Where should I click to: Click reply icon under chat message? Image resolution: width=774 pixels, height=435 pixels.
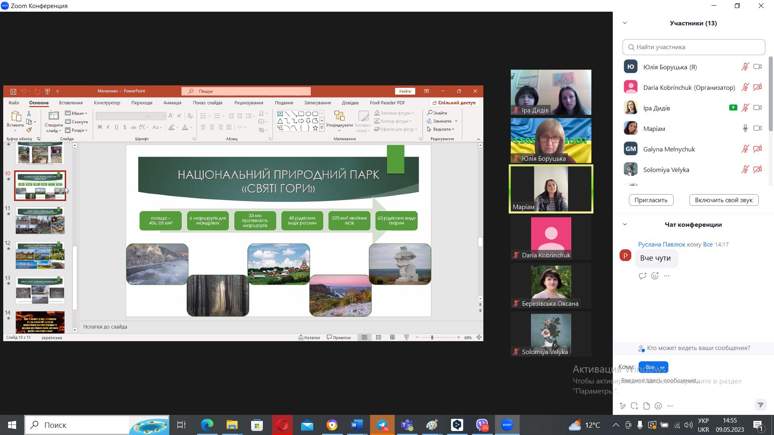pos(643,276)
